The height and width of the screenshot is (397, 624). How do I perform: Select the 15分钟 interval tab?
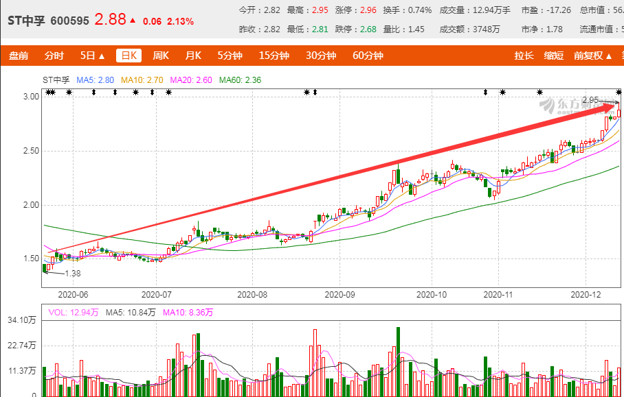[x=273, y=56]
